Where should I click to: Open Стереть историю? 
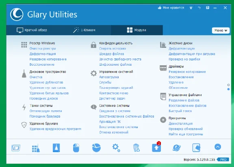pyautogui.click(x=113, y=49)
